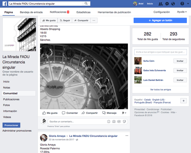
Task: Switch language to English (US)
Action: pos(158,100)
